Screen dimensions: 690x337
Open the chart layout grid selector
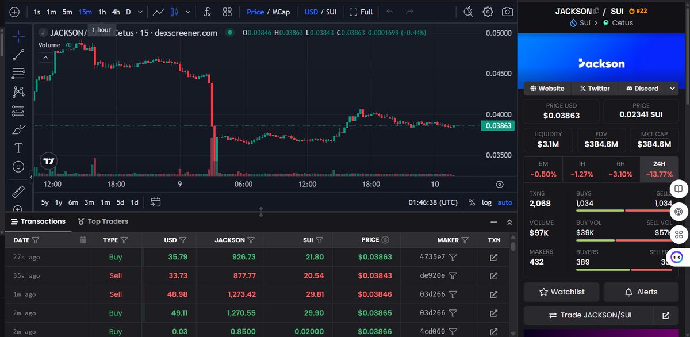pos(227,12)
